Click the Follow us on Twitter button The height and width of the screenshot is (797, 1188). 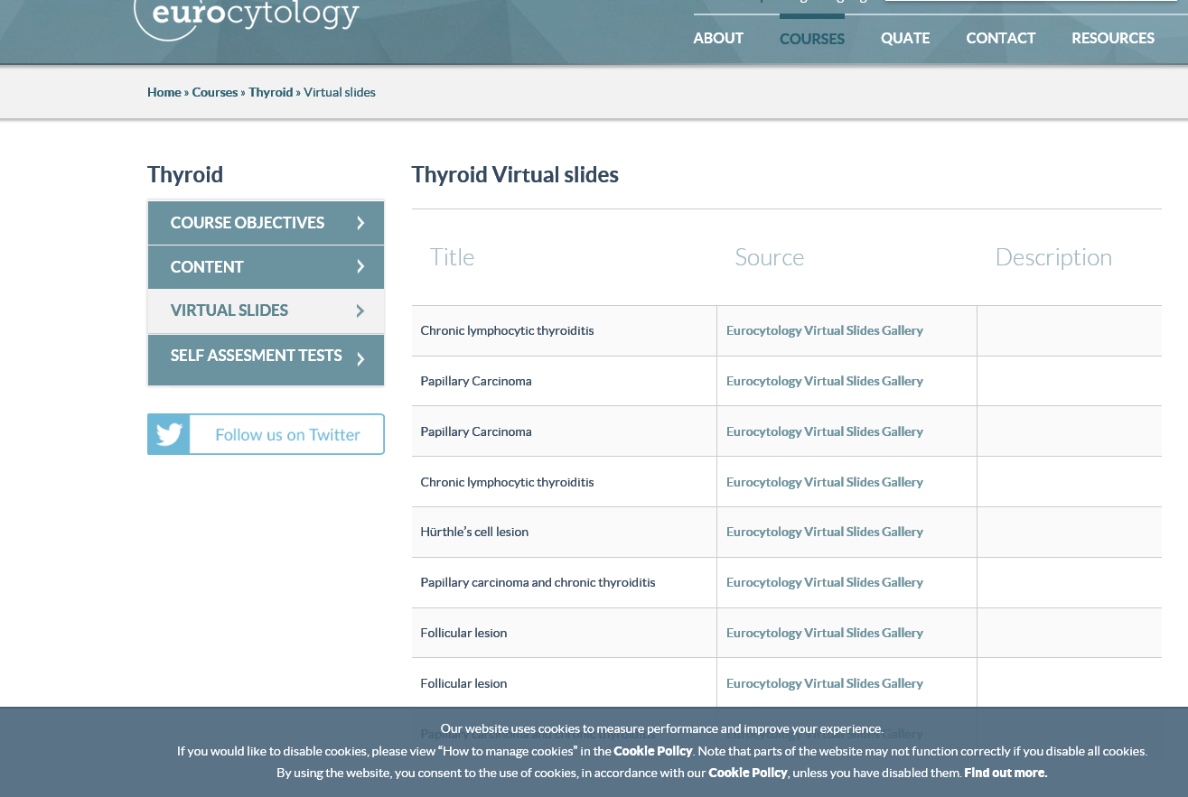click(x=266, y=434)
